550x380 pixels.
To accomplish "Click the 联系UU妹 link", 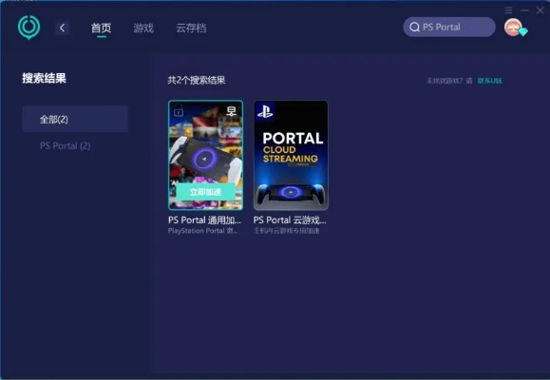I will coord(490,81).
